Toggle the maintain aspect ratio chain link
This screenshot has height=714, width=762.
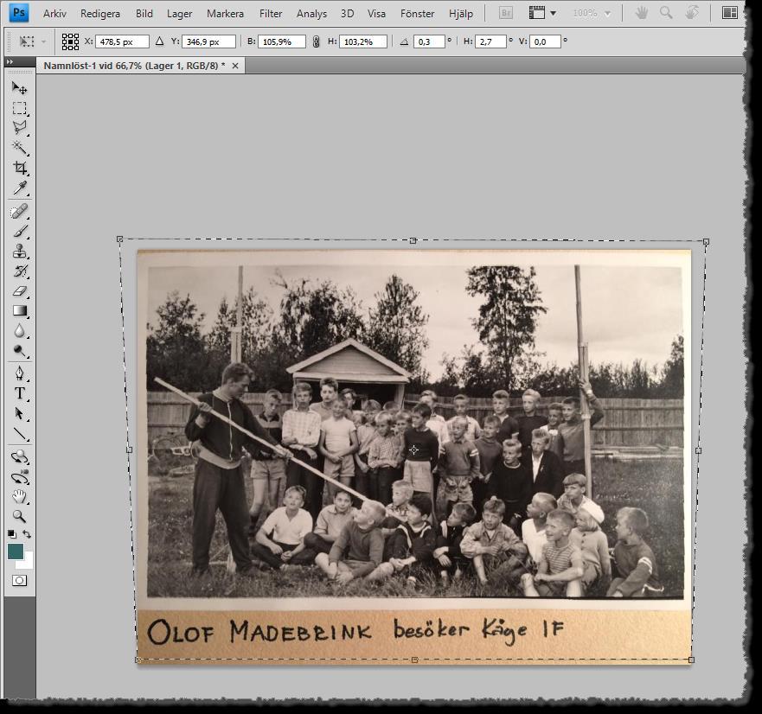(317, 41)
